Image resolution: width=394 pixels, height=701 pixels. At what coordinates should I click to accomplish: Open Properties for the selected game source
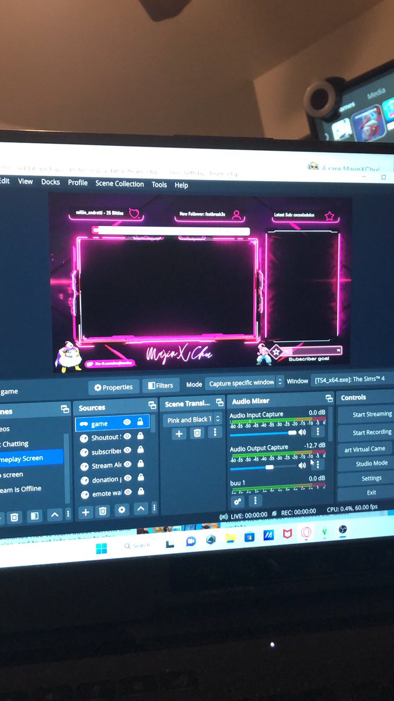(114, 387)
